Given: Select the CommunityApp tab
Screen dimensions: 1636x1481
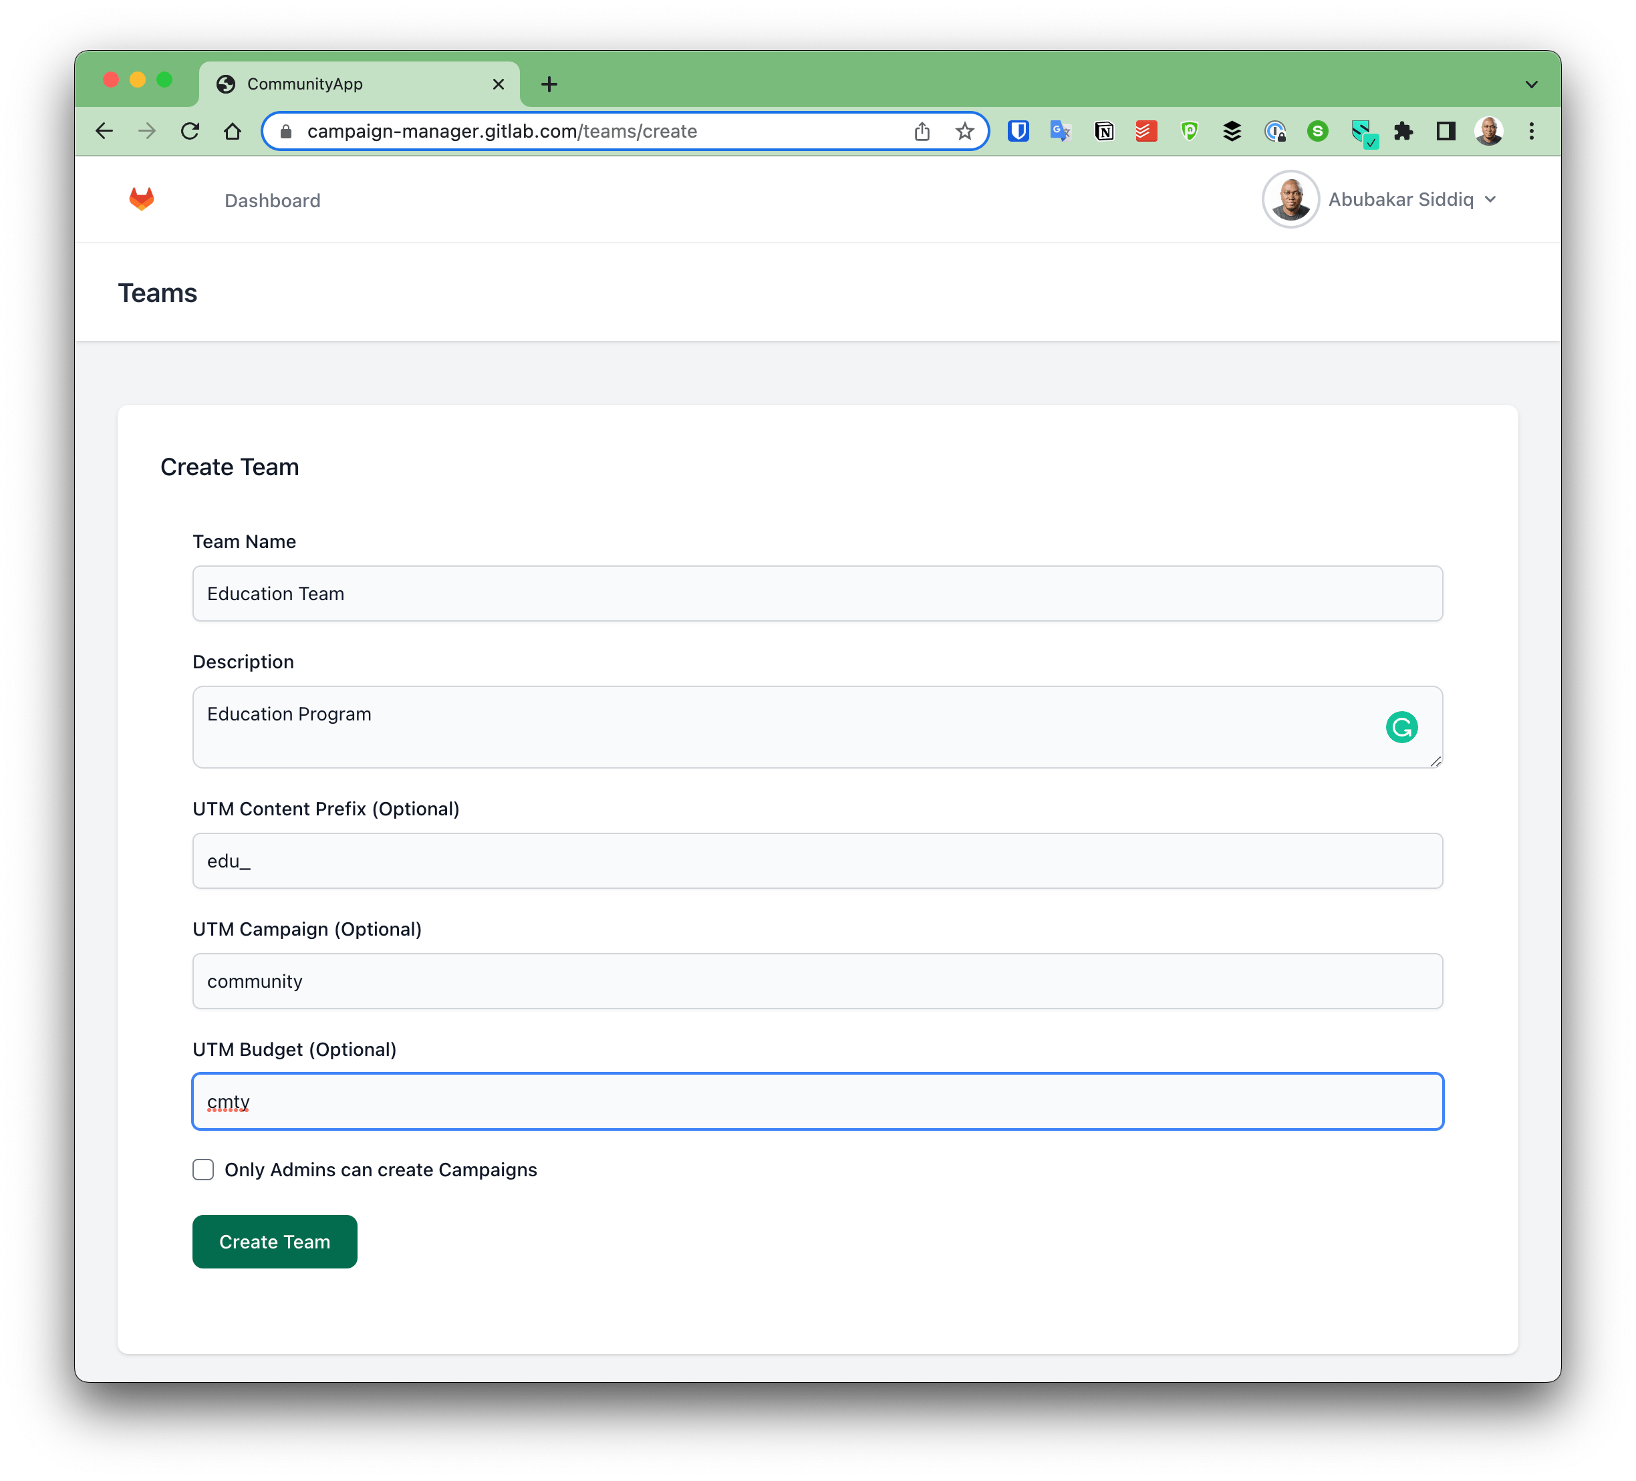Looking at the screenshot, I should (360, 84).
